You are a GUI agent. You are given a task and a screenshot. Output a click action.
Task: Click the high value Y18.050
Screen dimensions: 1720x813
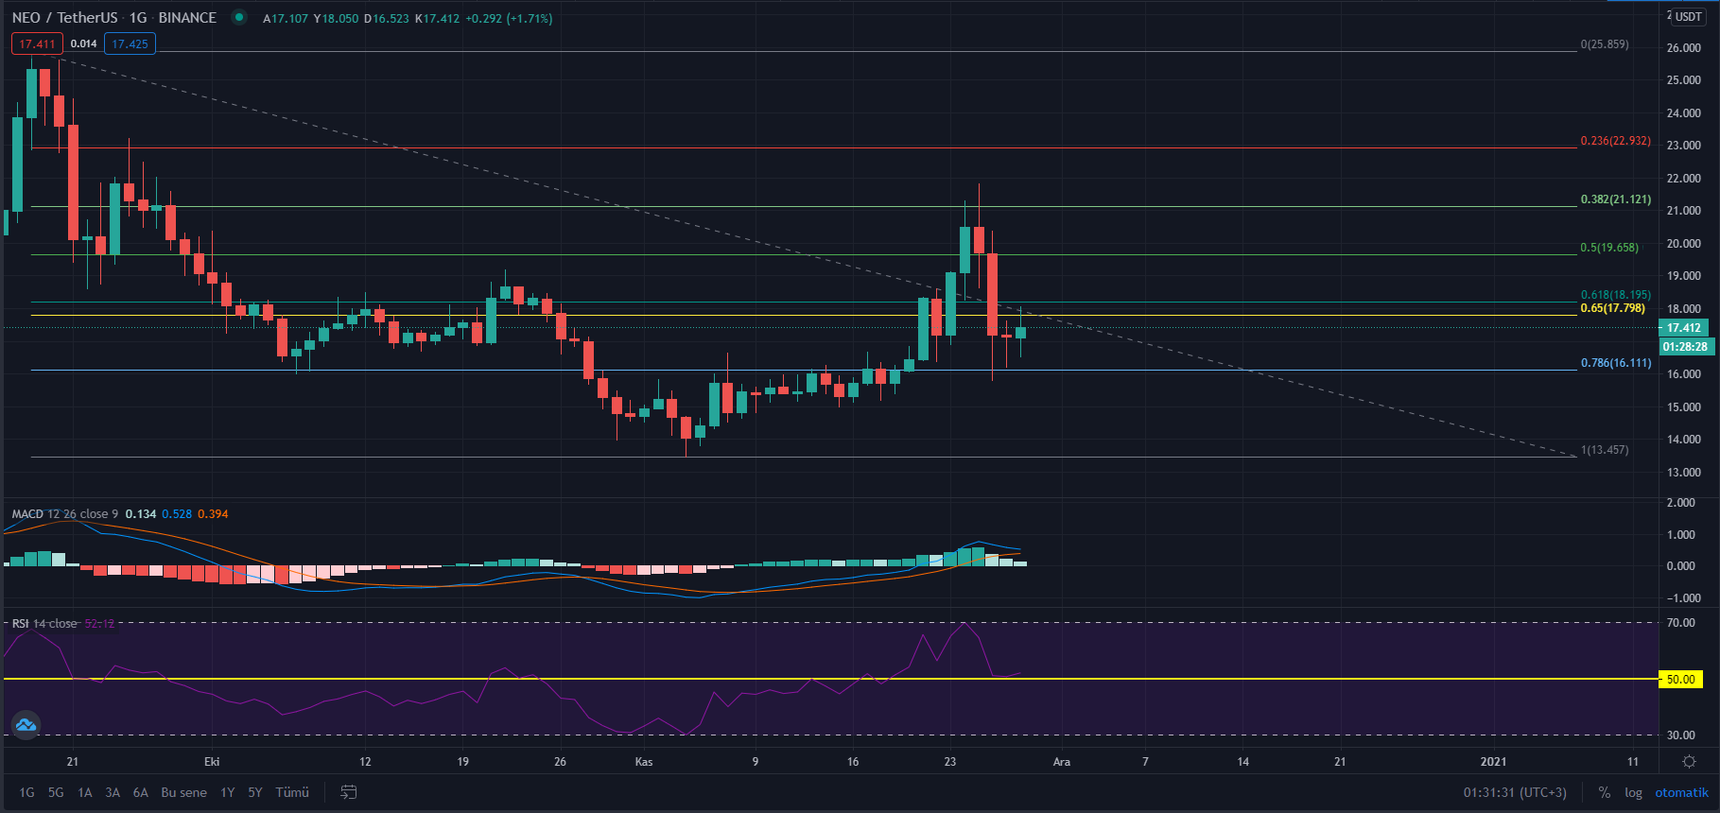click(336, 18)
